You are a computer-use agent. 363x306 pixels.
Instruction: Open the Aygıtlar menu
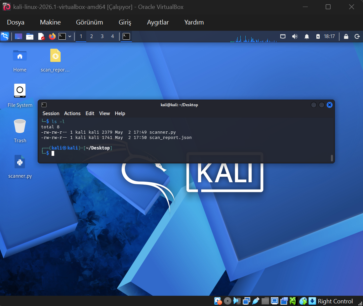click(158, 22)
